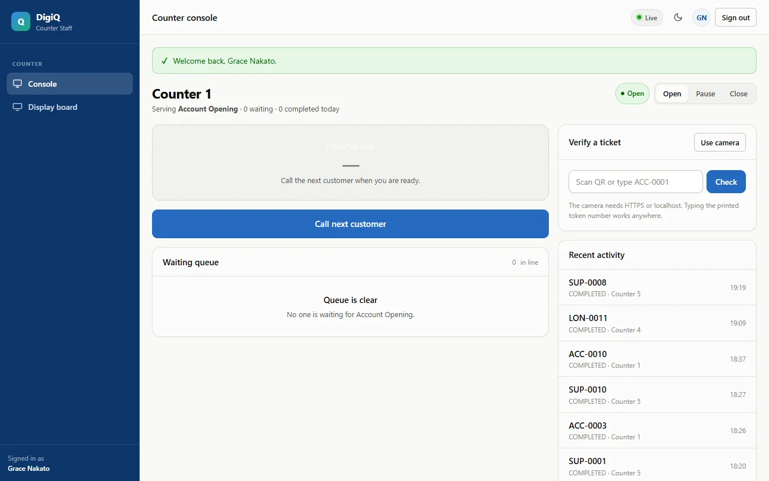The height and width of the screenshot is (481, 769).
Task: Click the Counter console page title
Action: click(x=185, y=17)
